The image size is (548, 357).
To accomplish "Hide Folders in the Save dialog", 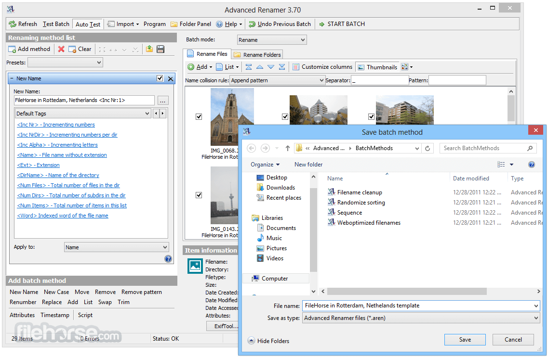I will coord(268,341).
